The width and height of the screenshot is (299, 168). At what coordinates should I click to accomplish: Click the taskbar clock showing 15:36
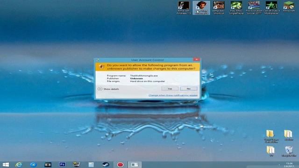click(289, 165)
